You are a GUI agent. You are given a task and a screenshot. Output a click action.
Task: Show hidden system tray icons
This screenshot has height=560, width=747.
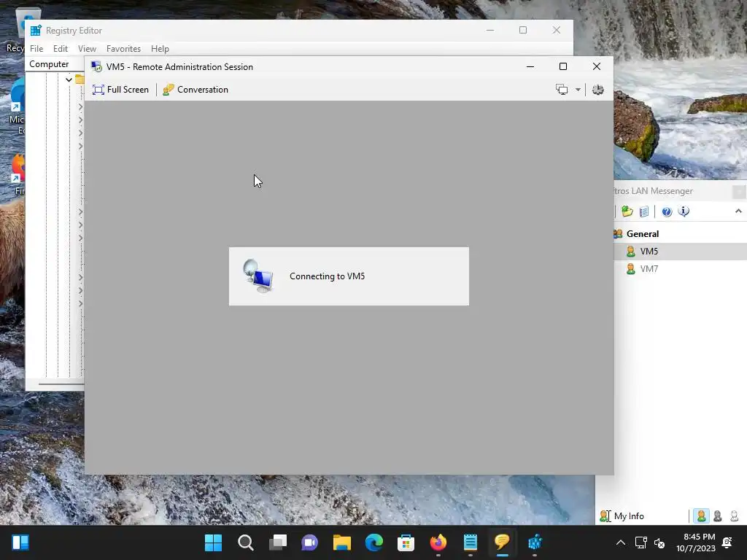[x=621, y=542]
